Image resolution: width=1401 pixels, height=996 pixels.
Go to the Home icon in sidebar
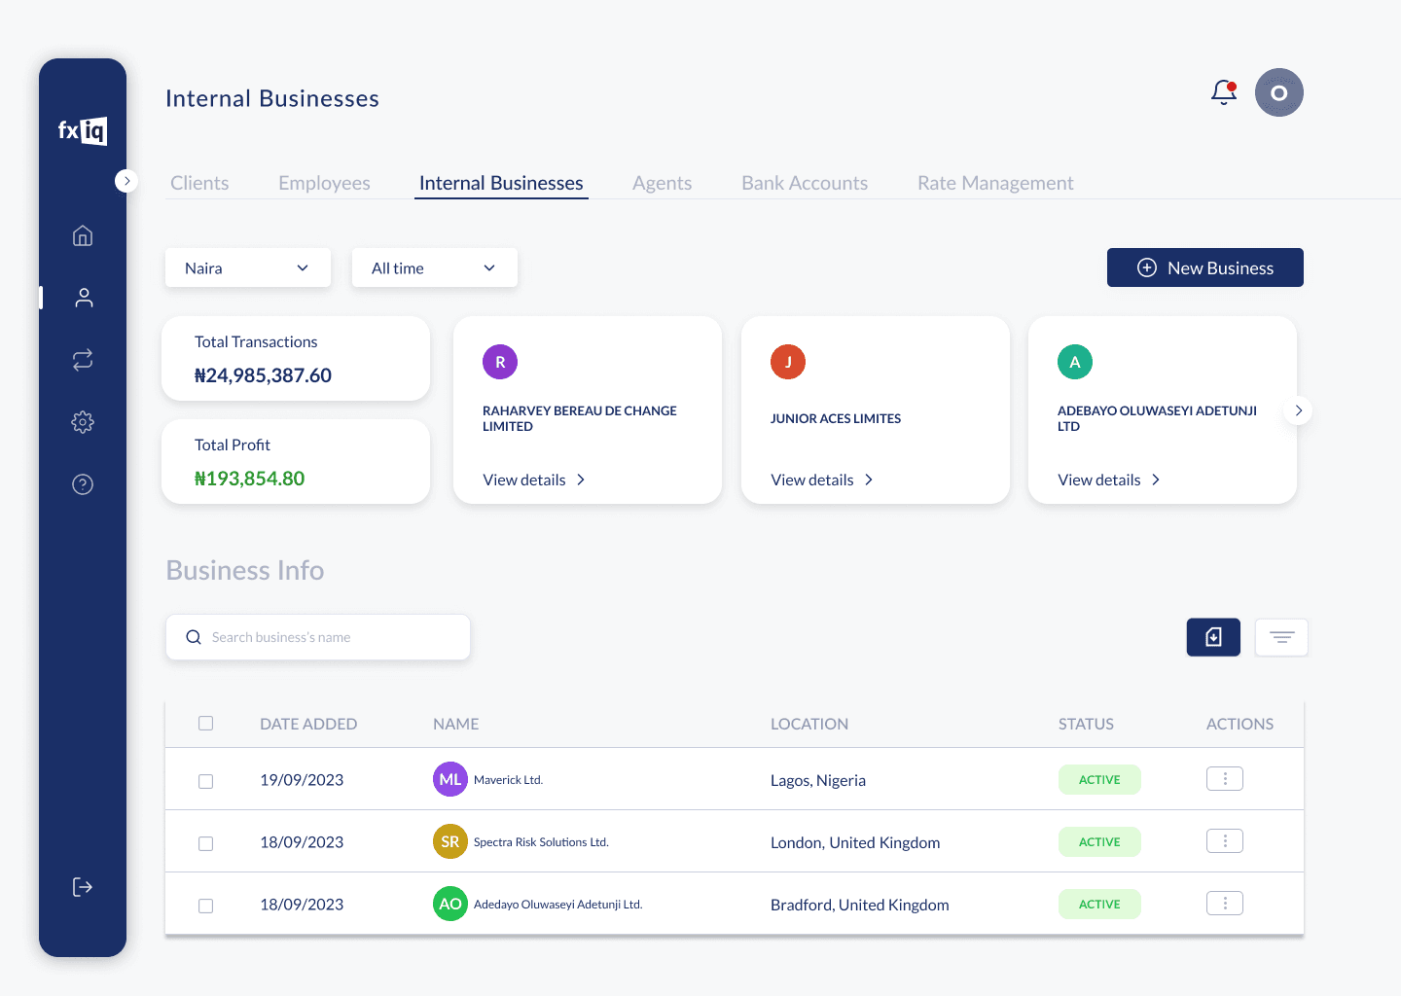[83, 235]
